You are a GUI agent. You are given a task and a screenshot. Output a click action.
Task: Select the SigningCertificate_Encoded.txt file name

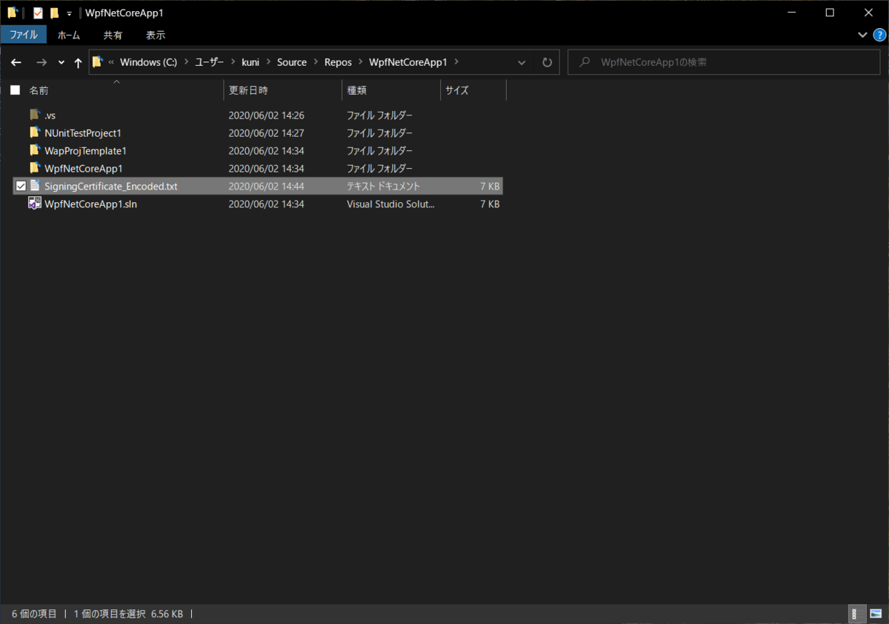pyautogui.click(x=110, y=187)
